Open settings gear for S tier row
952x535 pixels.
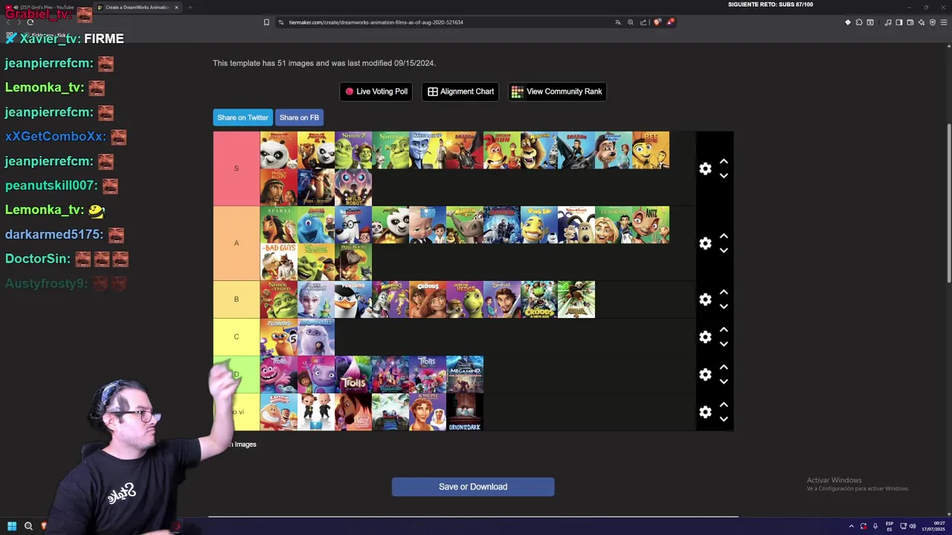click(705, 169)
